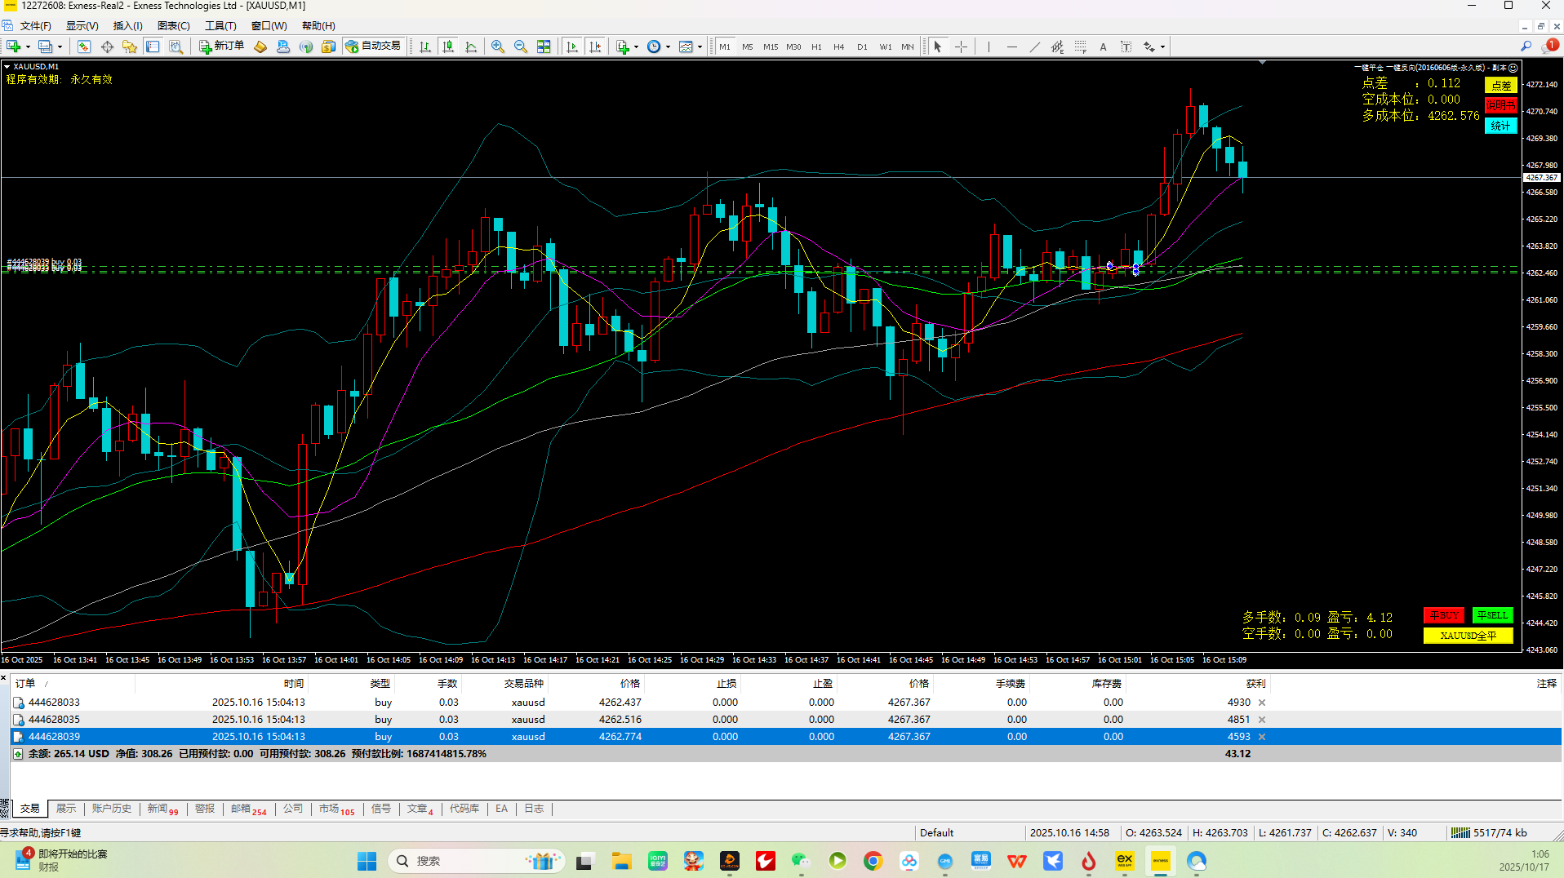Click the yellow XAUUSD全平 button
The image size is (1564, 878).
pos(1468,636)
